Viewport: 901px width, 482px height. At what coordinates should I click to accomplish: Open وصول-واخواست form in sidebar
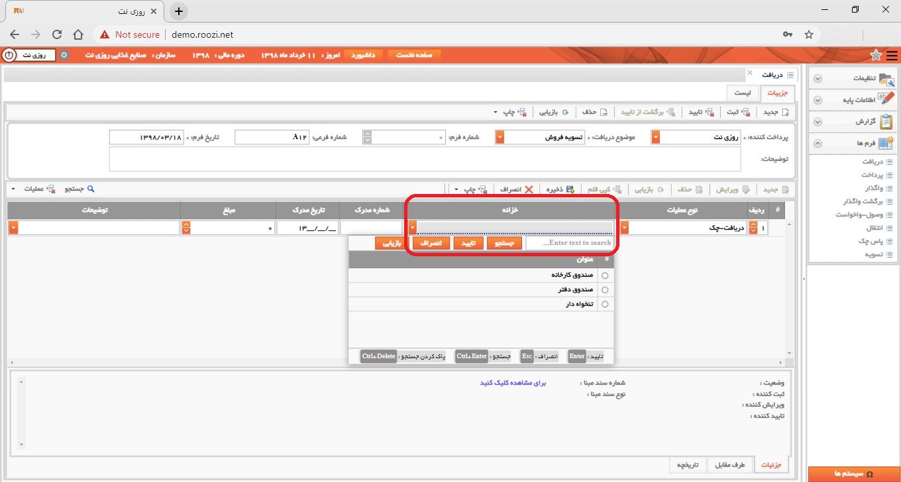click(x=865, y=215)
